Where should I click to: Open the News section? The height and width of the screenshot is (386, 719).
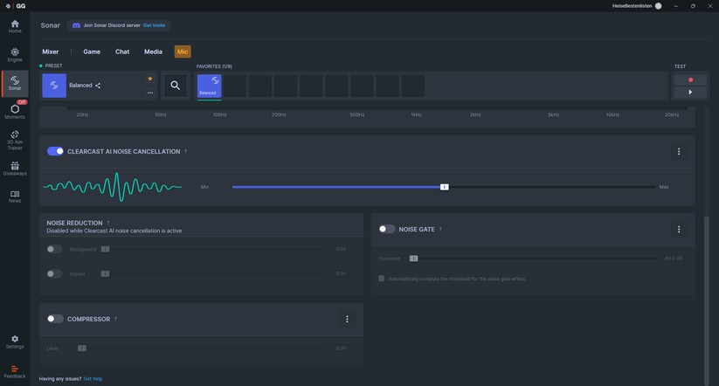click(x=15, y=196)
